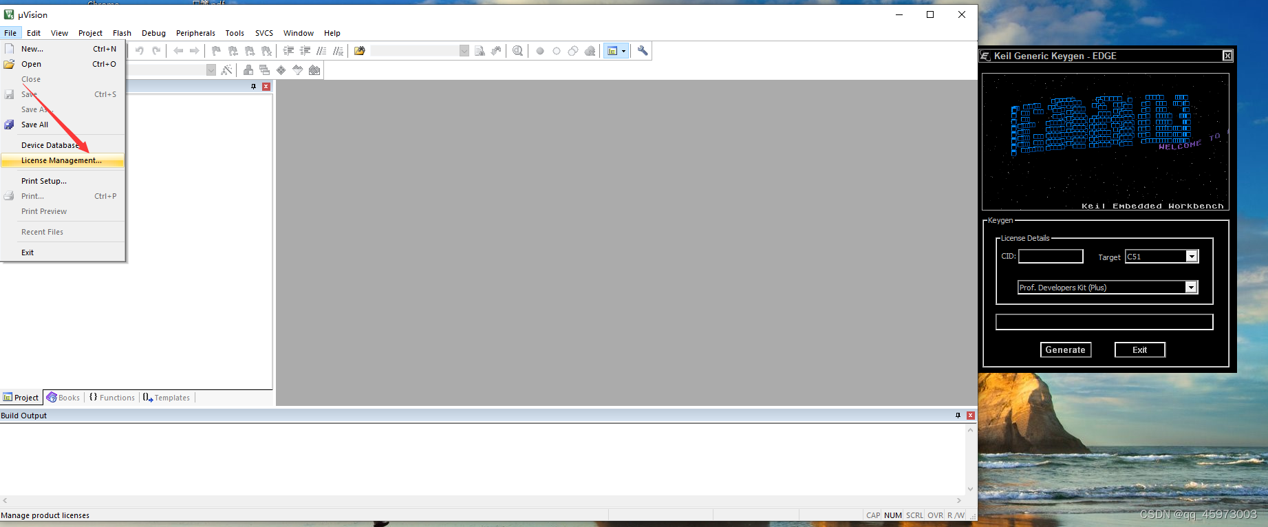The width and height of the screenshot is (1268, 527).
Task: Click the Build Output scroll-right arrow
Action: pyautogui.click(x=959, y=501)
